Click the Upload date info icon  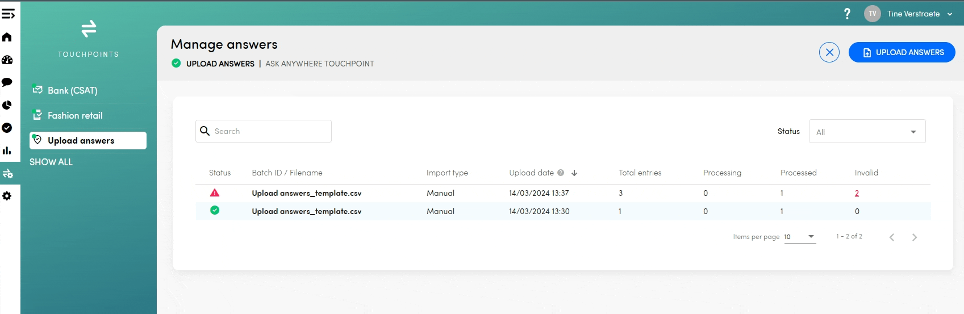pyautogui.click(x=561, y=173)
